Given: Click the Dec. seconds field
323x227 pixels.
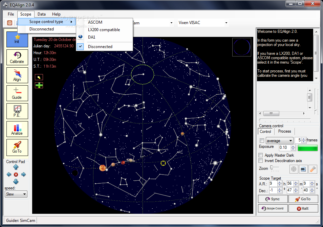Looking at the screenshot, I should pos(306,190).
